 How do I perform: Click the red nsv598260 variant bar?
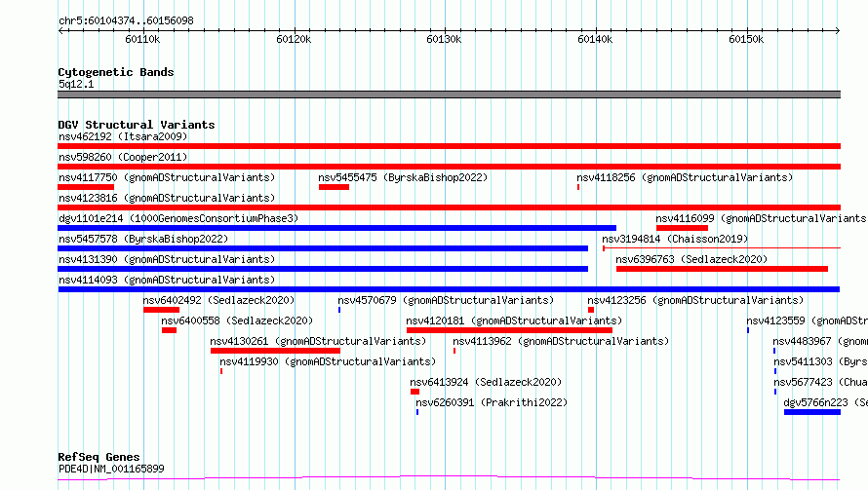449,167
